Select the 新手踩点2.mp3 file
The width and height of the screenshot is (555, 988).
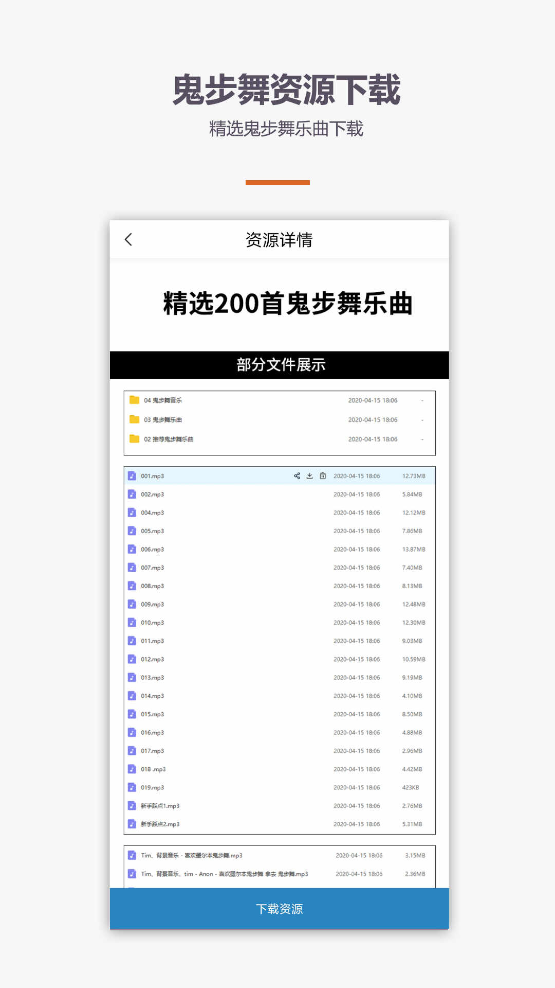tap(160, 824)
